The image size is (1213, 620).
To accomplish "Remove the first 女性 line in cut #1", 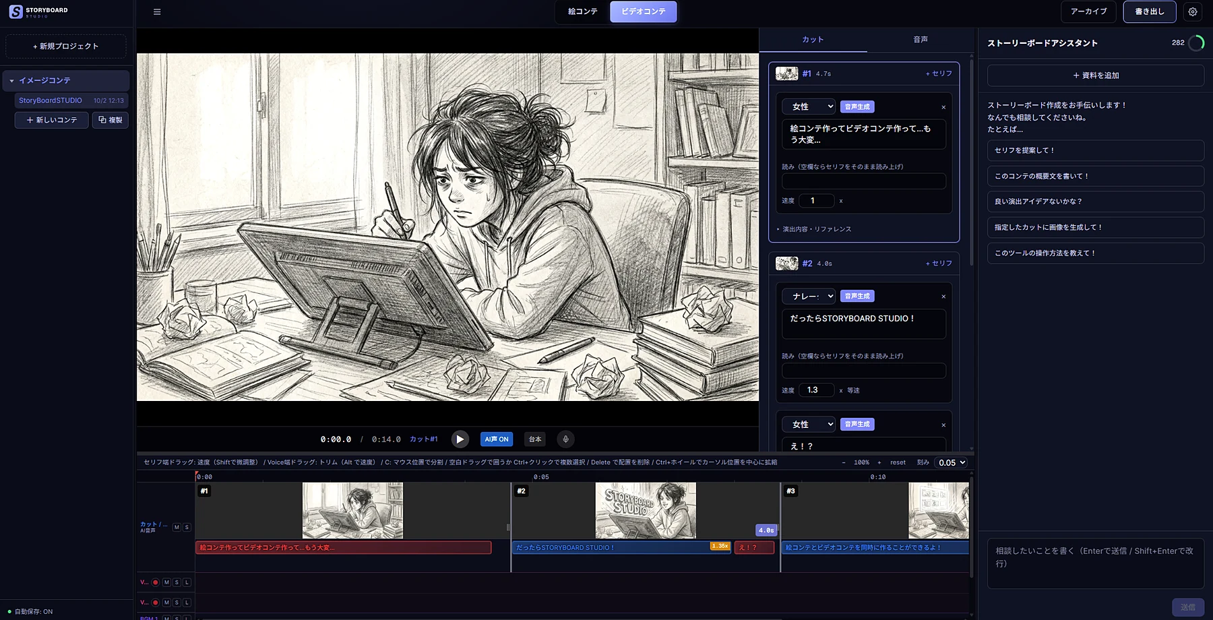I will click(943, 107).
